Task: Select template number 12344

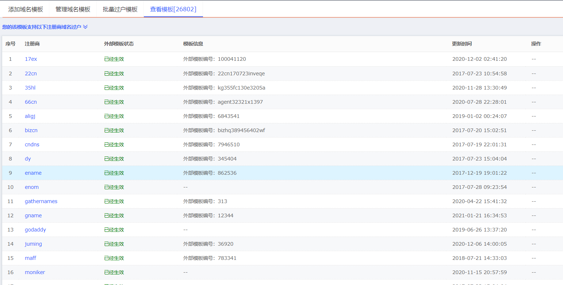Action: pyautogui.click(x=226, y=215)
